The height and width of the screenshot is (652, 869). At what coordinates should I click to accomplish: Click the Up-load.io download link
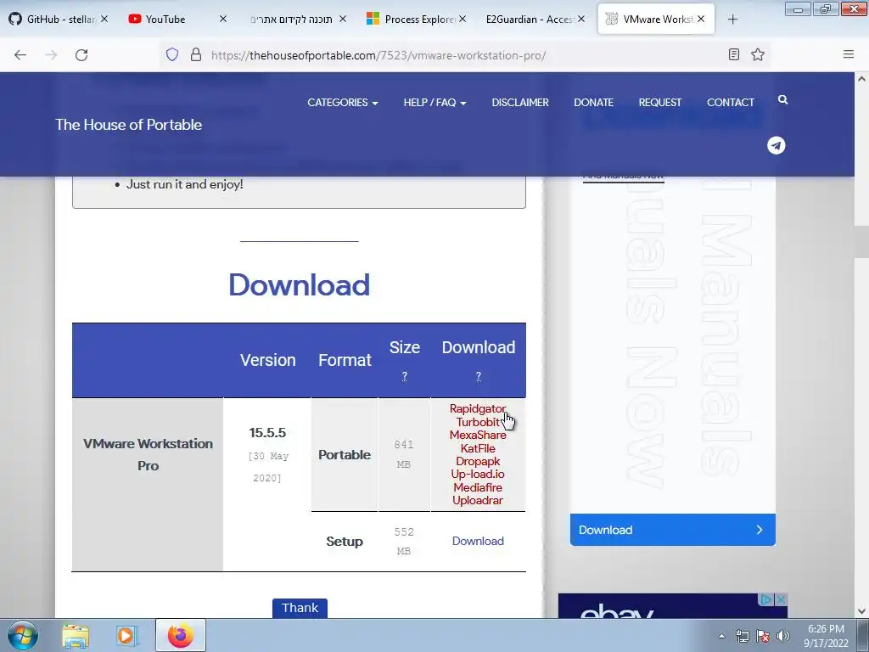pos(478,474)
